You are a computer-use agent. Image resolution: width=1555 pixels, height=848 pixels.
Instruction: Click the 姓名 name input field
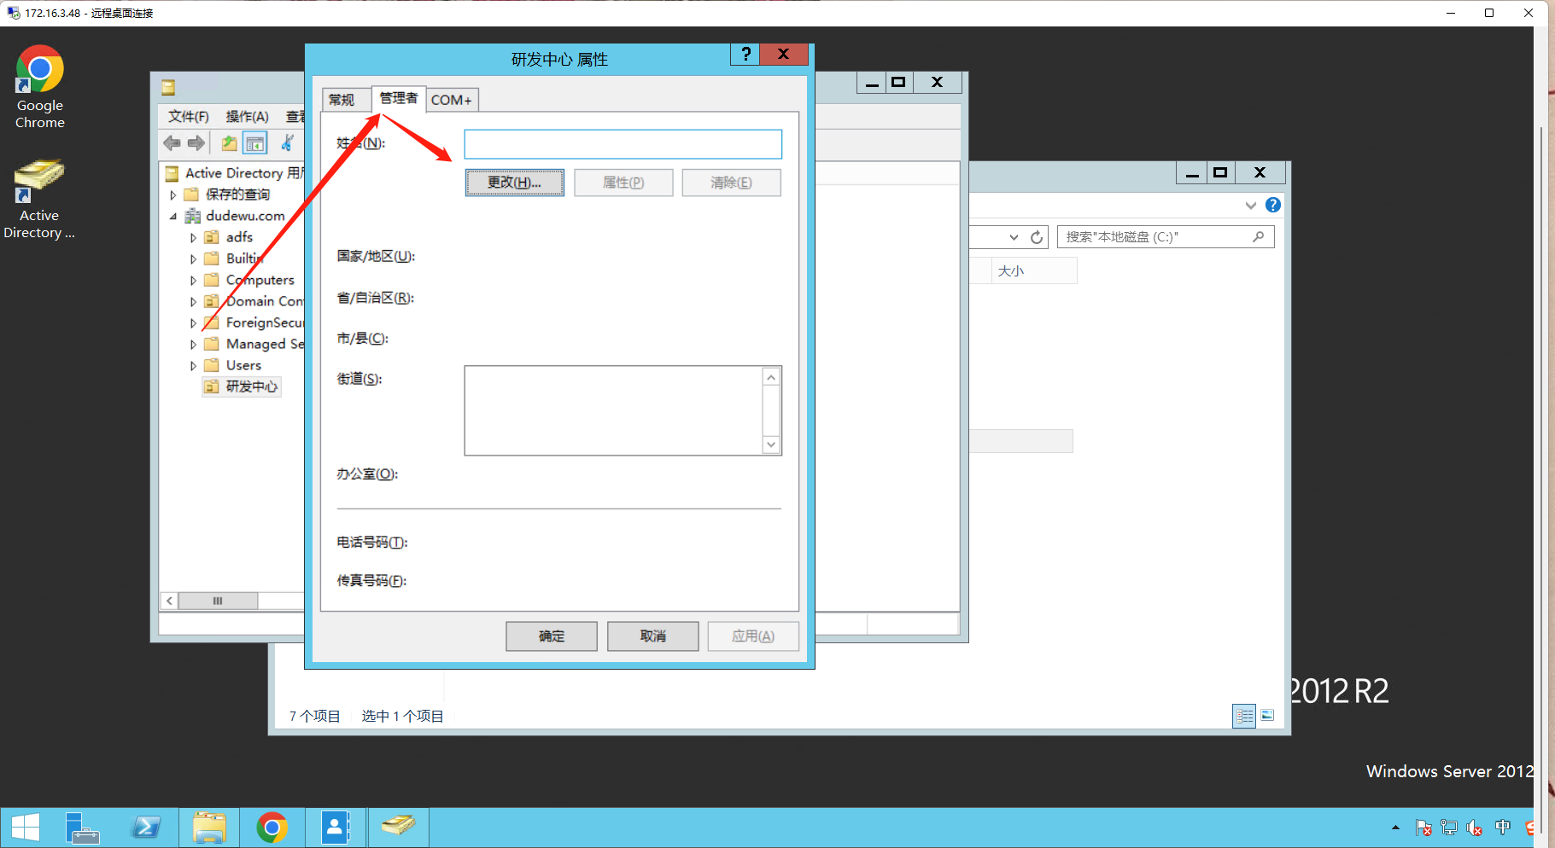(623, 144)
